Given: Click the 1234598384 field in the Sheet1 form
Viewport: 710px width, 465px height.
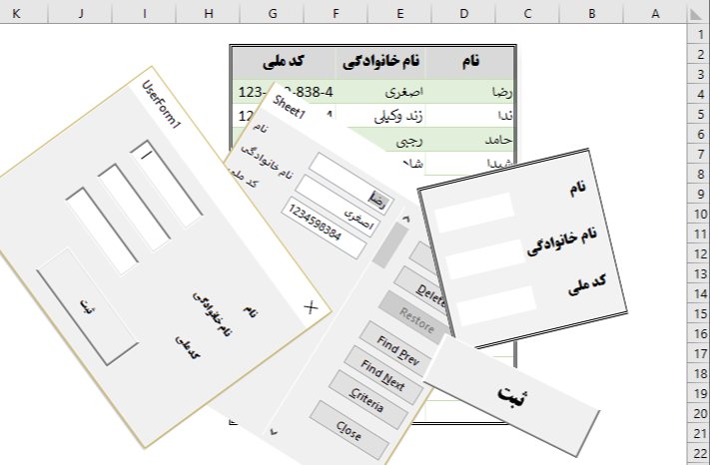Looking at the screenshot, I should tap(324, 230).
